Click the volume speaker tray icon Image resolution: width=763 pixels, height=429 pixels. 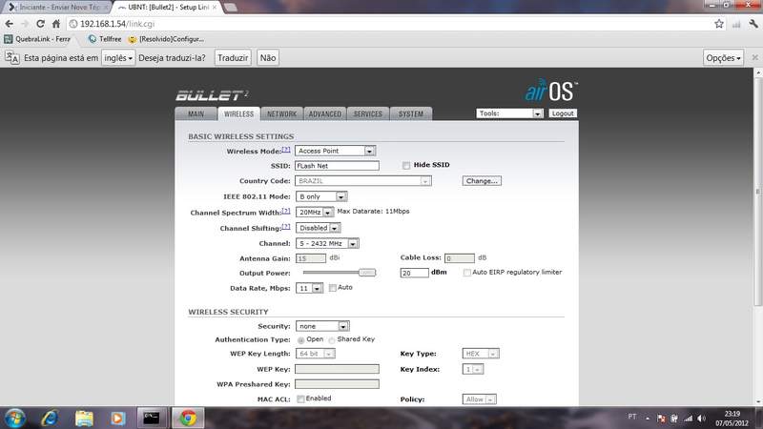701,418
